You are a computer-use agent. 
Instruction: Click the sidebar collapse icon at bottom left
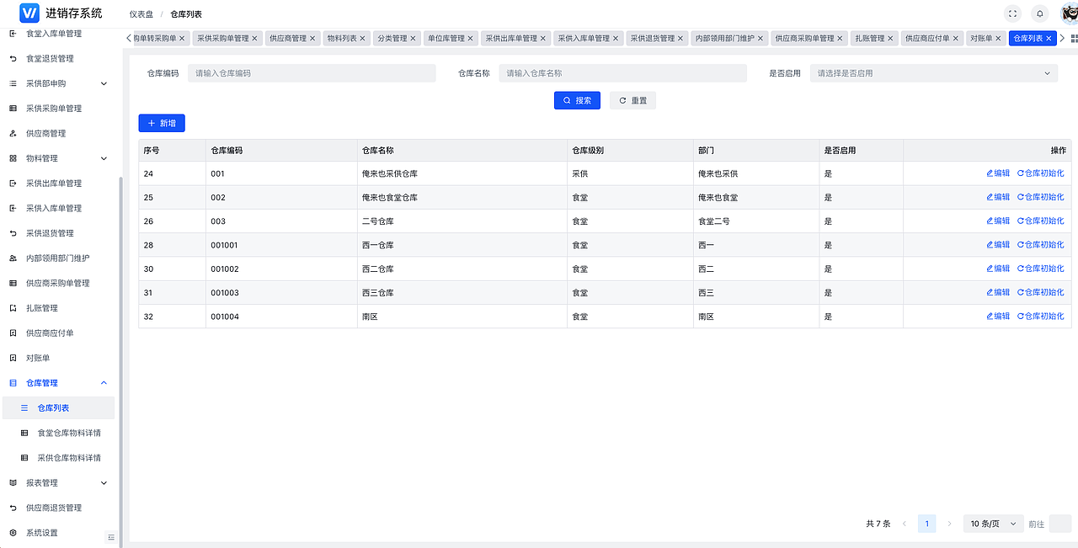tap(110, 536)
